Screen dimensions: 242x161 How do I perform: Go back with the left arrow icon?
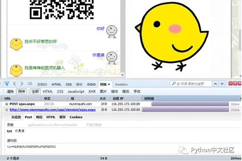[x=14, y=84]
